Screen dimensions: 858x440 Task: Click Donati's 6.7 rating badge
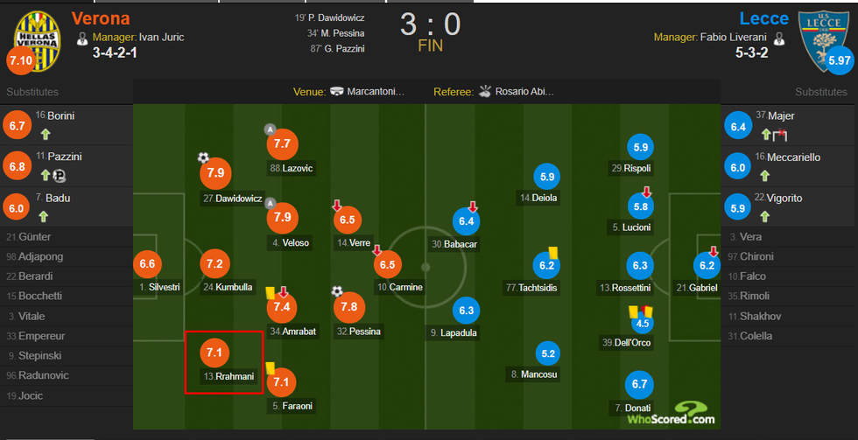pos(641,384)
